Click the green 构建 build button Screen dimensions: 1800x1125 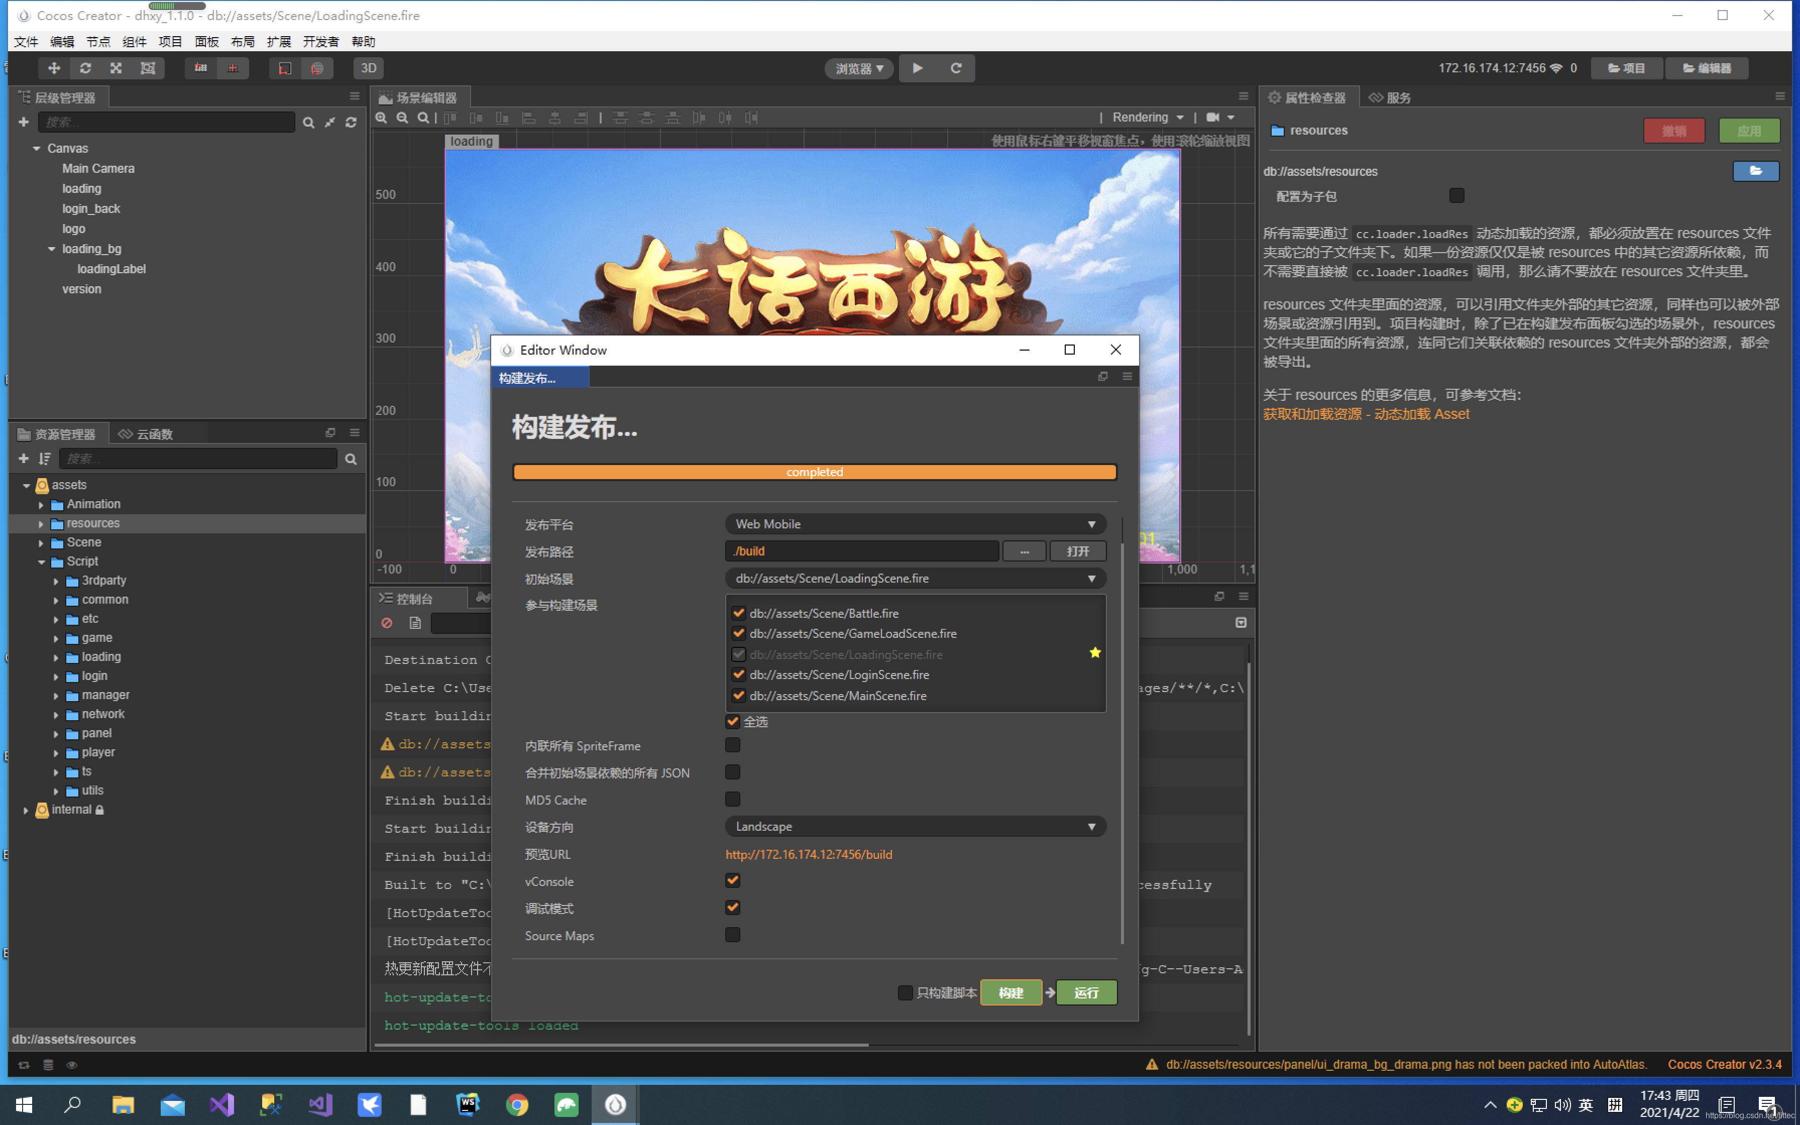pyautogui.click(x=1011, y=992)
